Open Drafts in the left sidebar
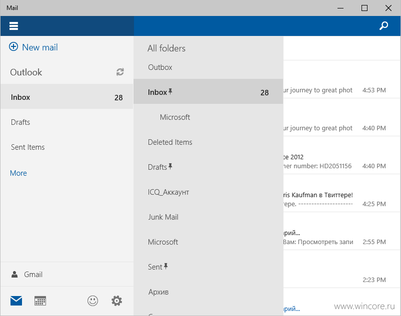The height and width of the screenshot is (316, 401). pyautogui.click(x=66, y=122)
